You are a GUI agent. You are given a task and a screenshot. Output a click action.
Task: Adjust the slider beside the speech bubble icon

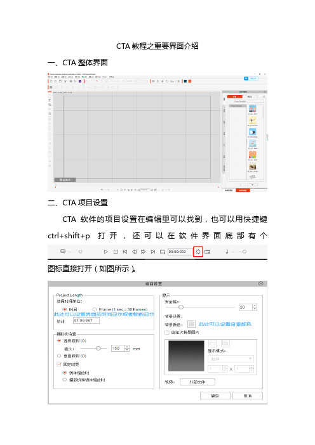coord(75,252)
